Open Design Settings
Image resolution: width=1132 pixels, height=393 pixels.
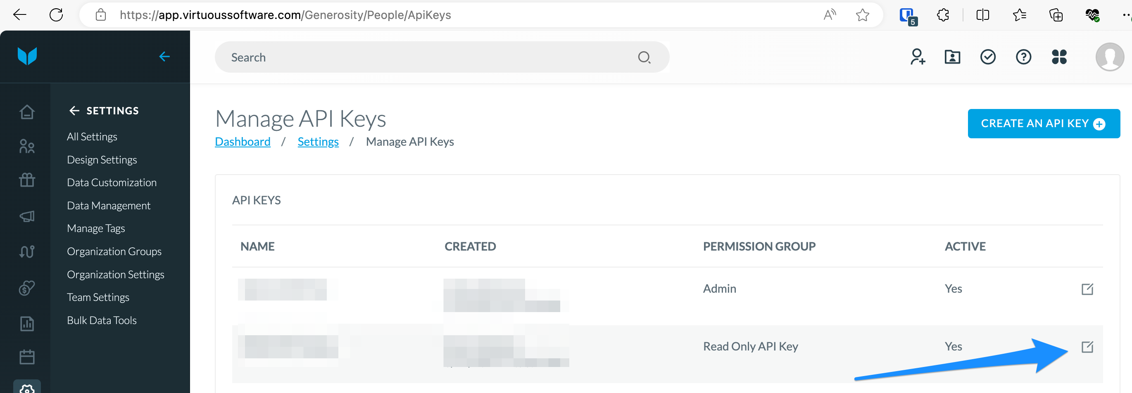click(x=102, y=160)
